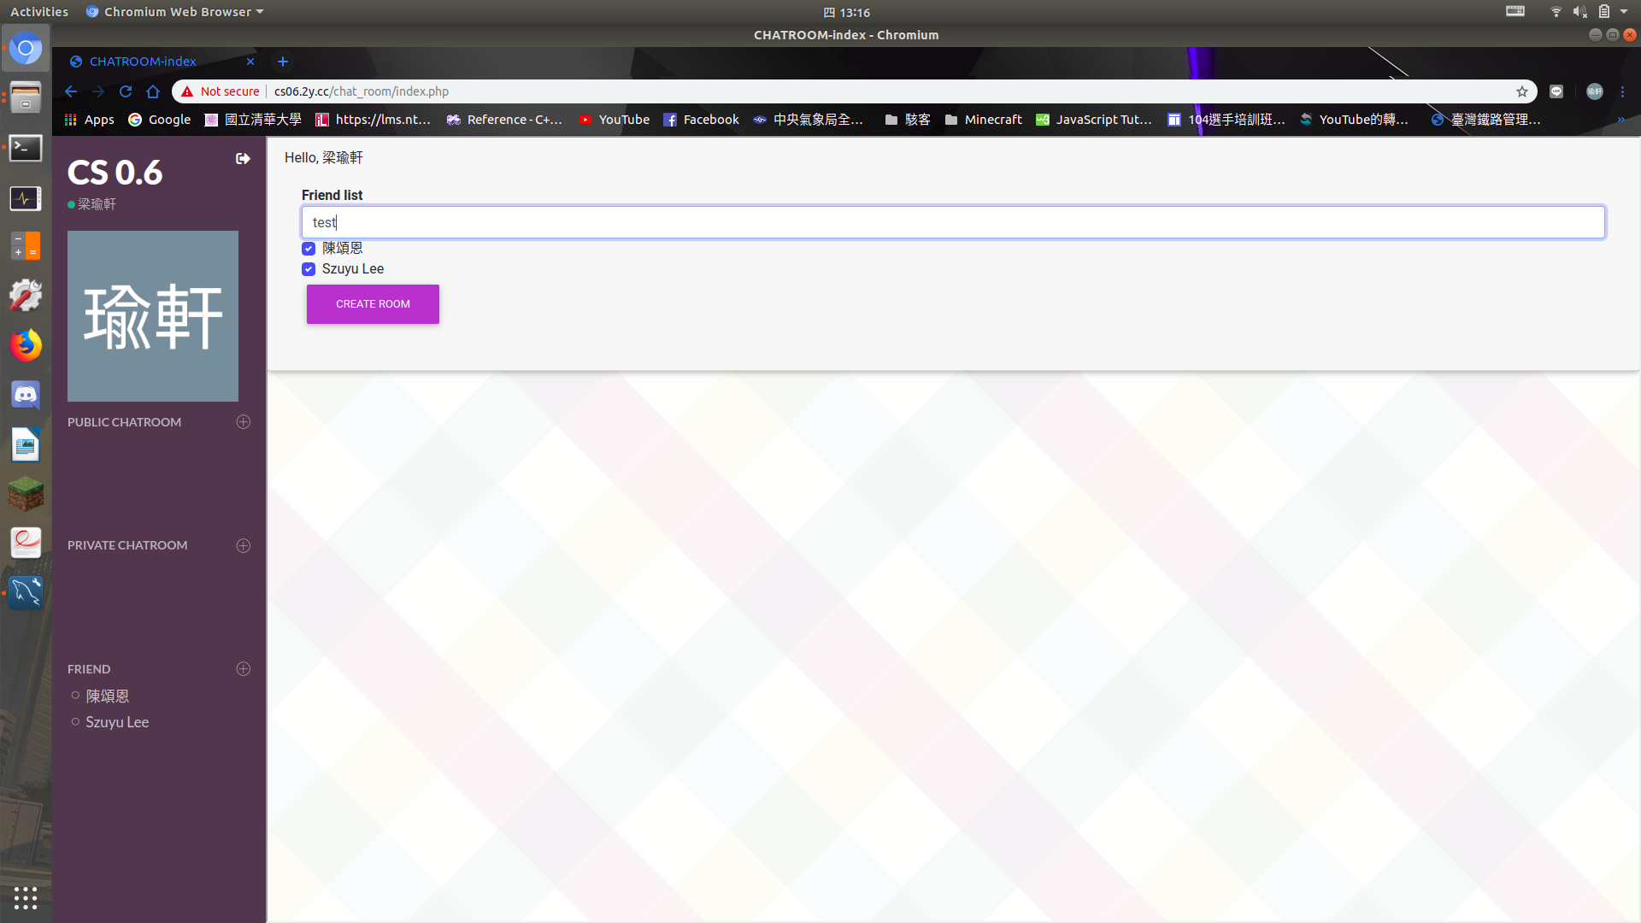Add a new public chatroom plus icon
Viewport: 1641px width, 923px height.
click(244, 422)
